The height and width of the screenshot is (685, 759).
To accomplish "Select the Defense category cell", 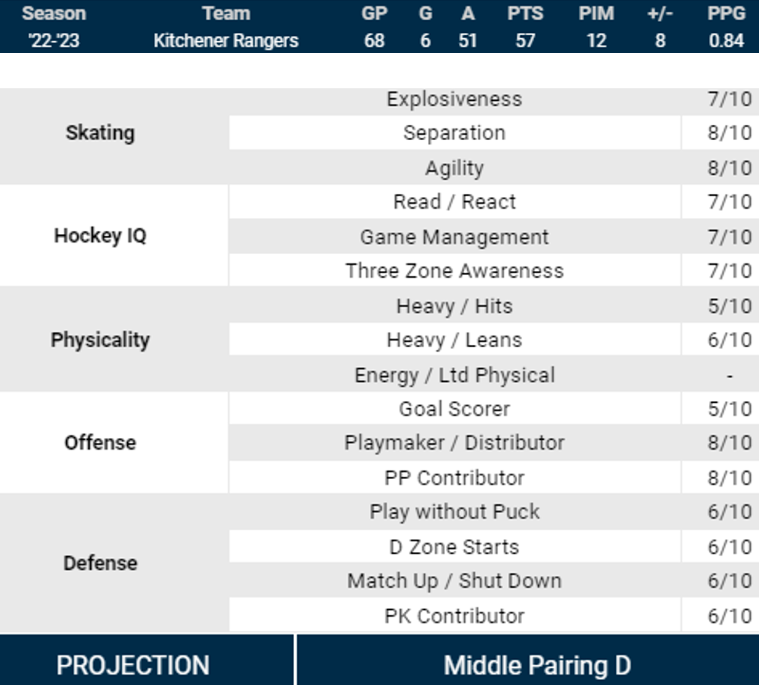I will (100, 563).
